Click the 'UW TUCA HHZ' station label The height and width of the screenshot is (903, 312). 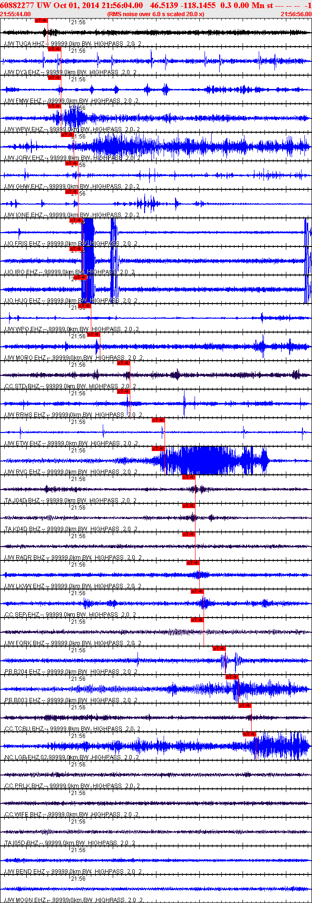(24, 44)
